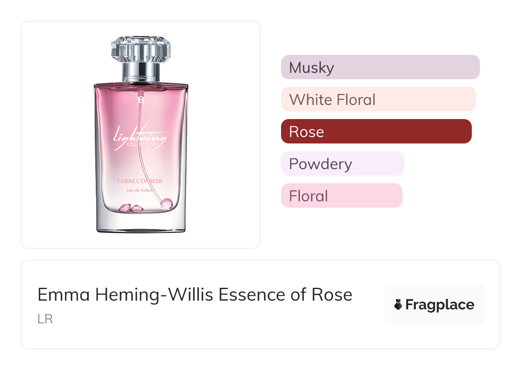The width and height of the screenshot is (521, 370).
Task: Select the Powdery accord bar
Action: pyautogui.click(x=342, y=164)
